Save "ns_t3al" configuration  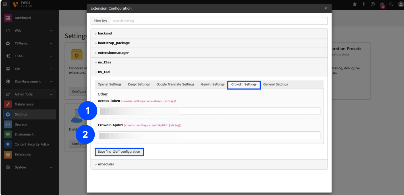pyautogui.click(x=119, y=152)
